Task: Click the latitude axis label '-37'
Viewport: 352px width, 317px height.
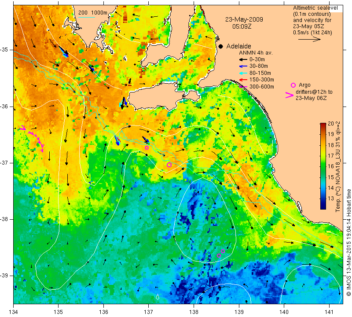Action: pos(4,162)
